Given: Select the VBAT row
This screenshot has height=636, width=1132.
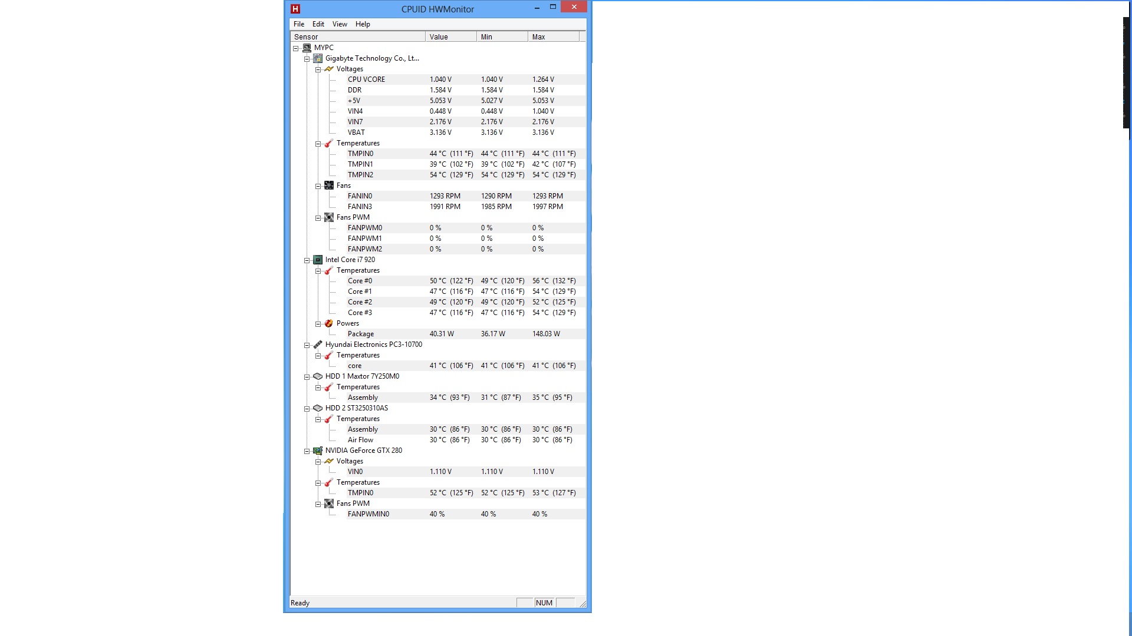Looking at the screenshot, I should coord(438,132).
